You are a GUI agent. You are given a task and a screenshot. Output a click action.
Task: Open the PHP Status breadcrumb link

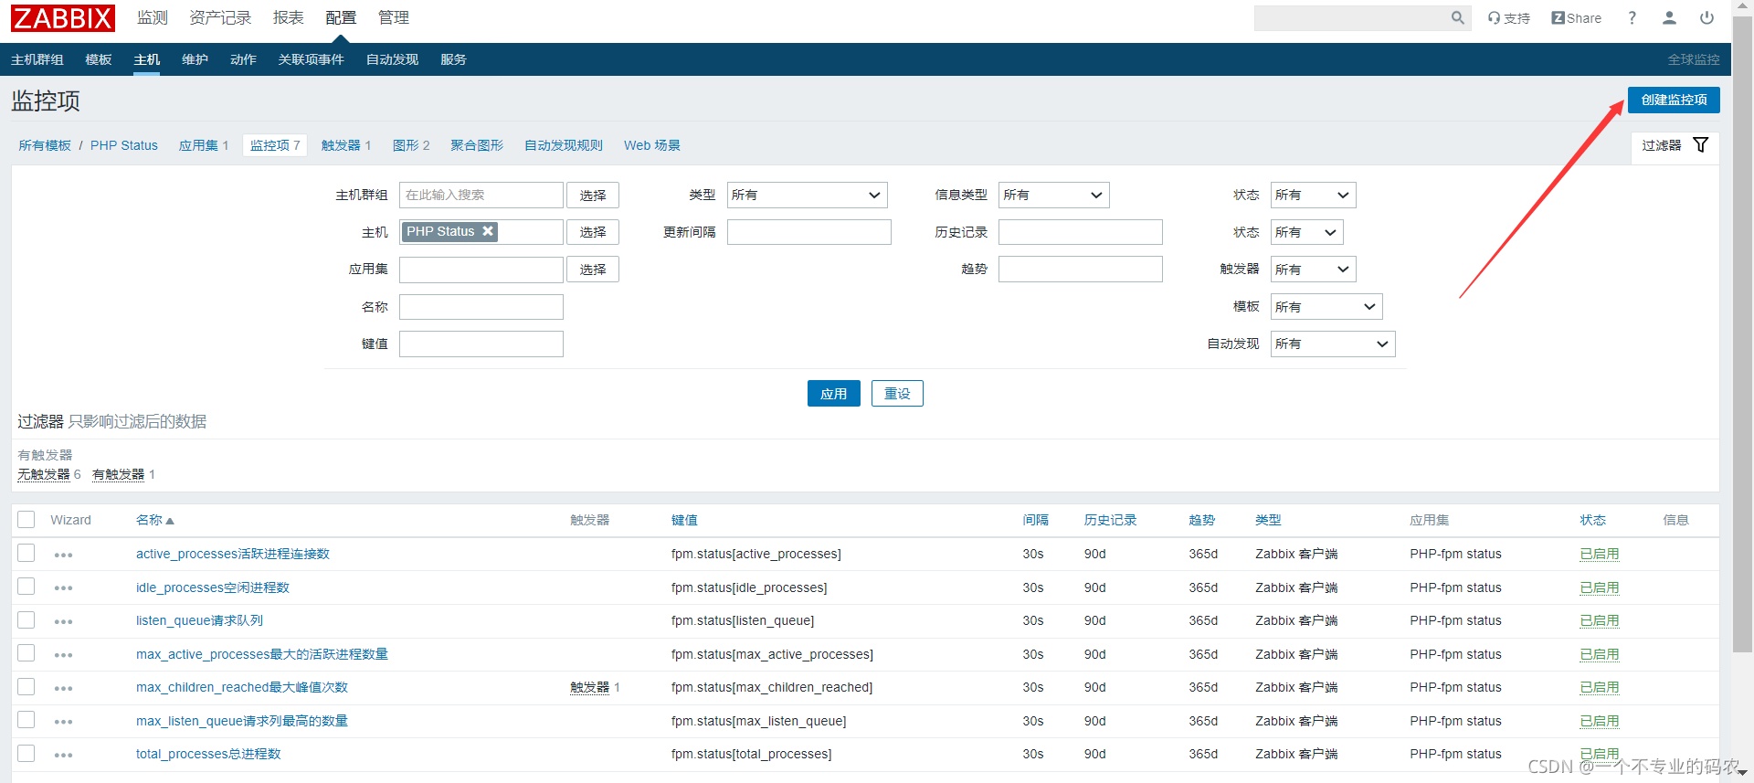[x=124, y=145]
